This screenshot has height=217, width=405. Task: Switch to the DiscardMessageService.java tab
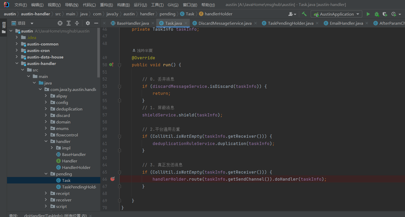[222, 23]
